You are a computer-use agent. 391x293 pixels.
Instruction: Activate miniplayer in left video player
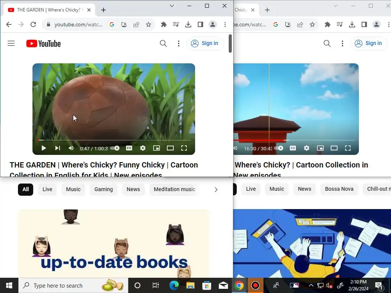click(156, 148)
